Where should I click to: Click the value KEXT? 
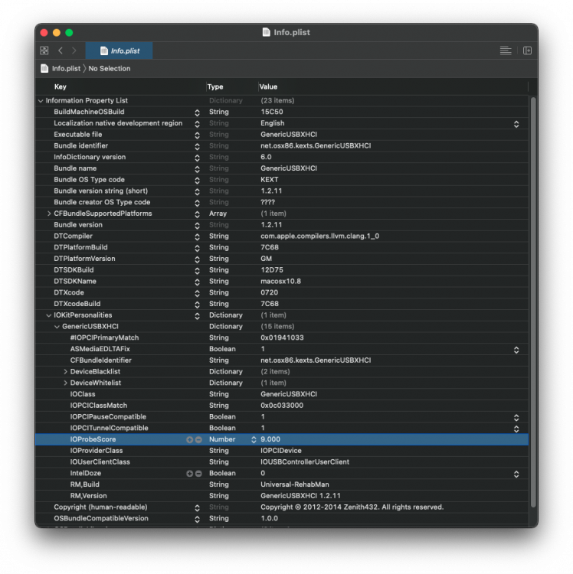(270, 180)
